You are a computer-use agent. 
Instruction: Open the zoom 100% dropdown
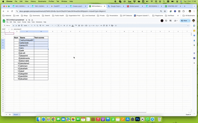coord(26,25)
